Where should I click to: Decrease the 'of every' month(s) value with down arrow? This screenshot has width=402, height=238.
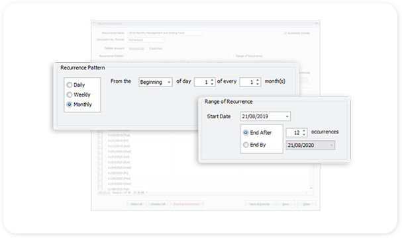258,84
